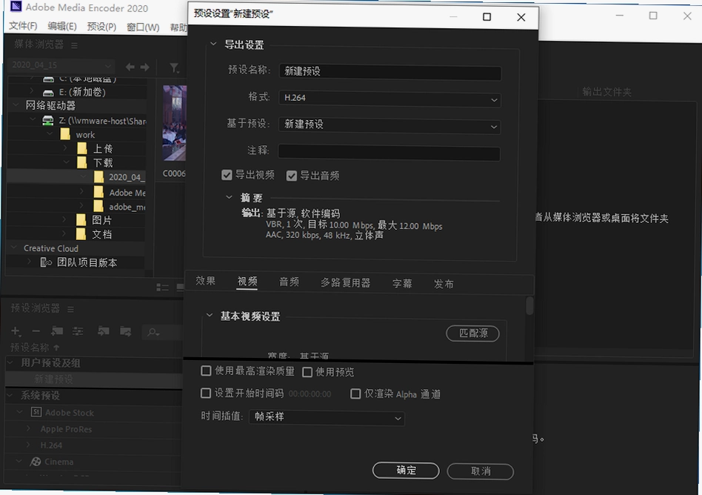This screenshot has width=702, height=495.
Task: Click the 下载 folder icon
Action: 82,162
